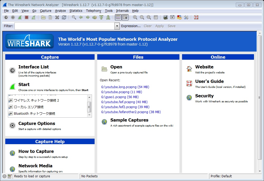
Task: Open recent file G:\youtube.feif.pcapng (40 MB)
Action: [124, 102]
